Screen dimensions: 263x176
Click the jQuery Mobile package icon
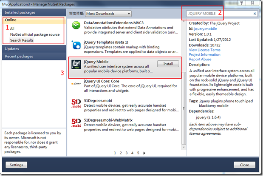(76, 65)
